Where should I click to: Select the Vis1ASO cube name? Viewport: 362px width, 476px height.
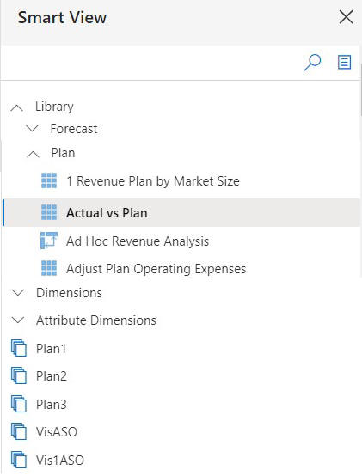tap(60, 461)
